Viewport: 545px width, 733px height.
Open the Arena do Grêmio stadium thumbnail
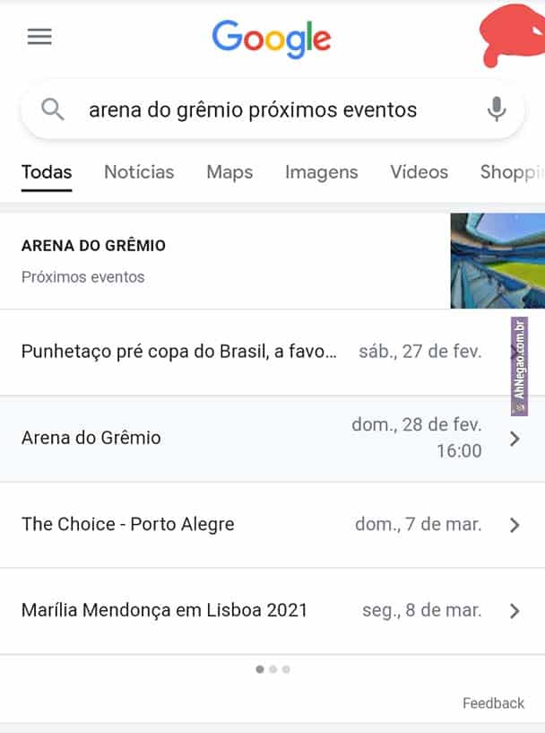[497, 260]
